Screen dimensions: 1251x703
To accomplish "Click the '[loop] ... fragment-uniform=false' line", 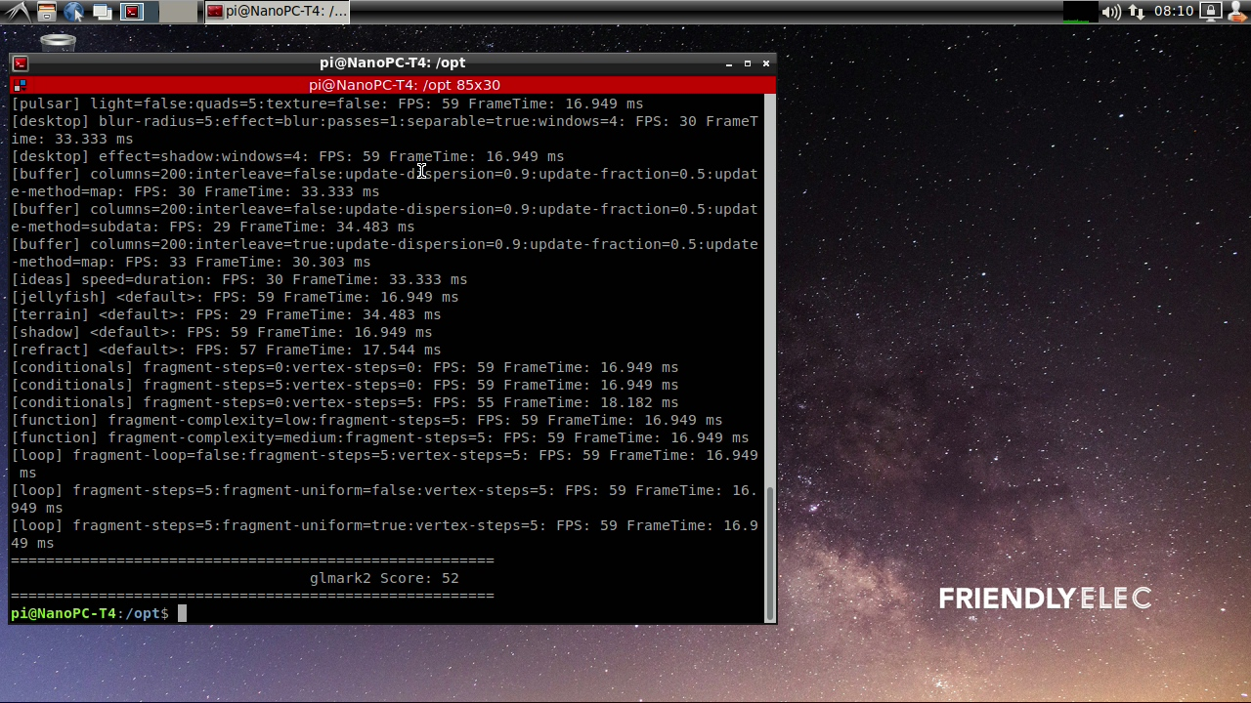I will point(384,499).
